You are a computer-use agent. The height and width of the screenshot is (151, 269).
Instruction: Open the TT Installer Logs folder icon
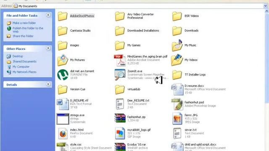177,75
